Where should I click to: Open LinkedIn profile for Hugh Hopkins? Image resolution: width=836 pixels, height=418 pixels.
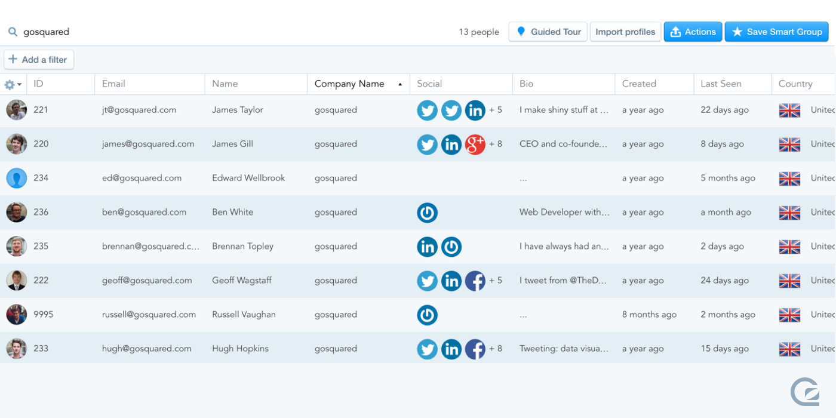tap(451, 349)
